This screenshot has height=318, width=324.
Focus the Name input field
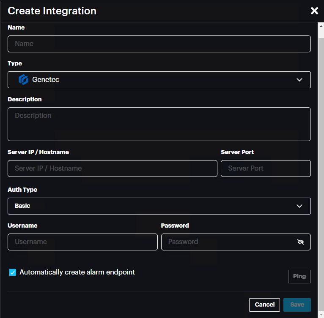159,44
